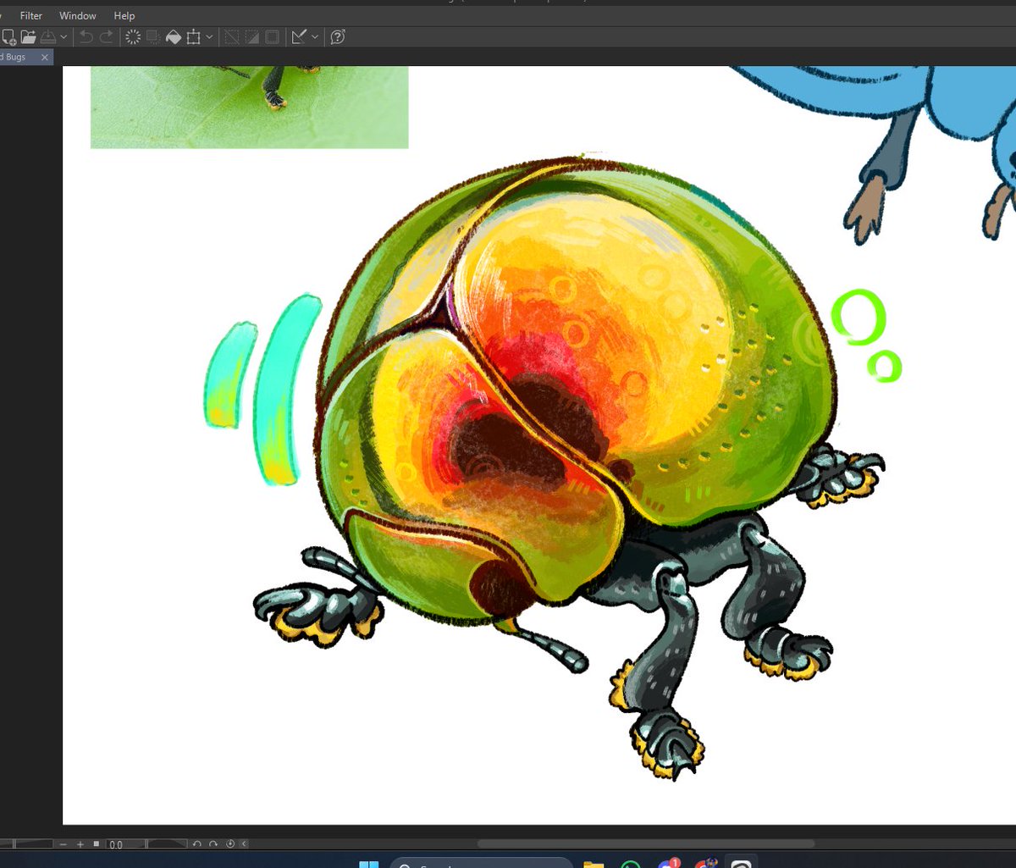This screenshot has width=1016, height=868.
Task: Expand the Save options dropdown arrow
Action: pos(63,37)
